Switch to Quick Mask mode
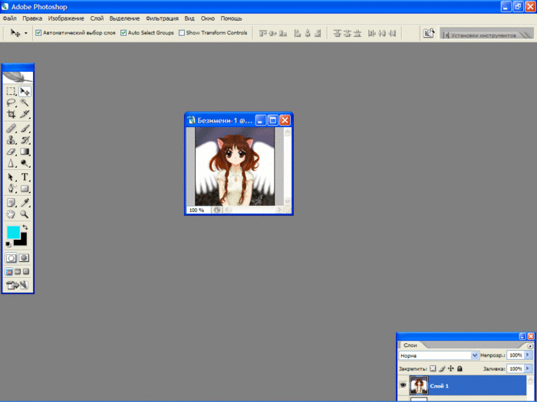This screenshot has width=537, height=402. click(24, 258)
